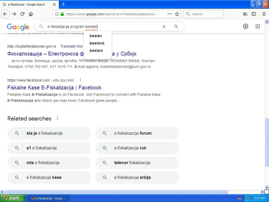Image resolution: width=269 pixels, height=202 pixels.
Task: Click the Related searches heading
Action: pyautogui.click(x=29, y=119)
